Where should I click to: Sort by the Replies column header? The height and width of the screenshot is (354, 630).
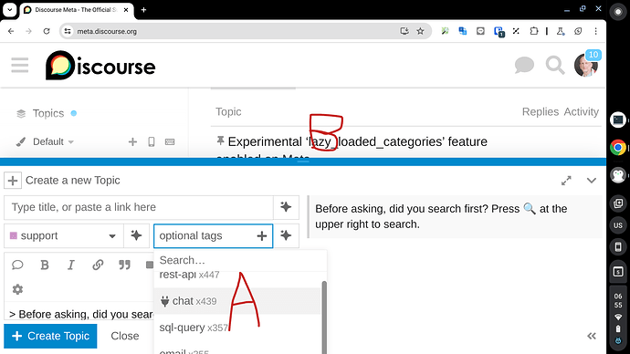[x=540, y=111]
